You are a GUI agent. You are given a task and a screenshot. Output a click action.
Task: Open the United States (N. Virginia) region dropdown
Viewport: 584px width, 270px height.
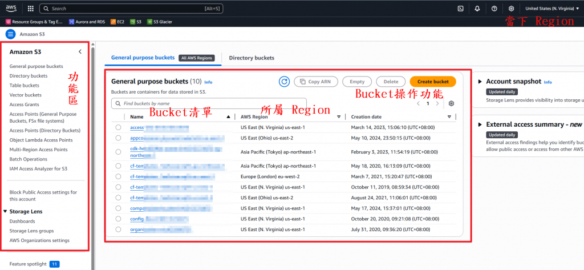click(x=552, y=9)
